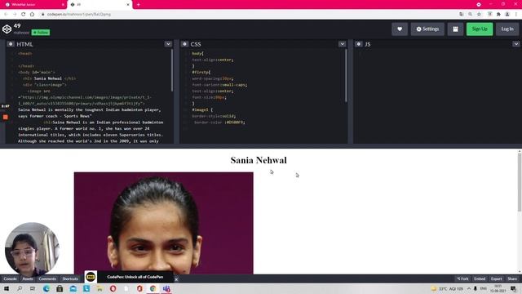The width and height of the screenshot is (522, 294).
Task: Click the browser back arrow
Action: pos(6,15)
